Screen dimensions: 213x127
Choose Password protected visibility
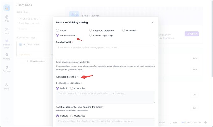[x=90, y=31]
